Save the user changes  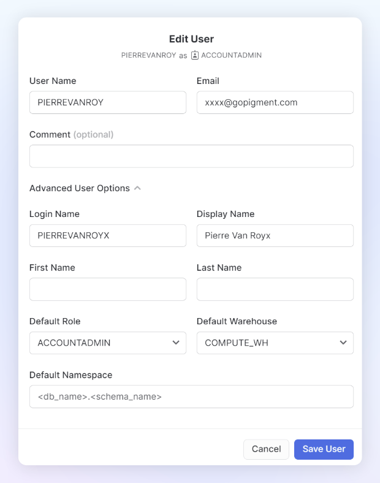click(324, 449)
